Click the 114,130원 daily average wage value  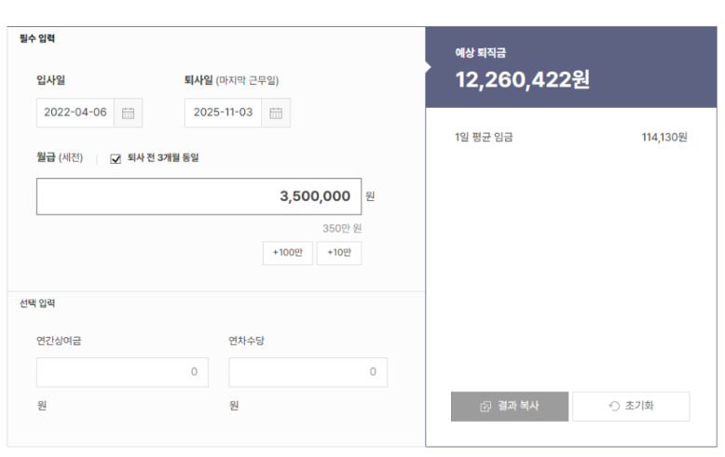coord(663,138)
